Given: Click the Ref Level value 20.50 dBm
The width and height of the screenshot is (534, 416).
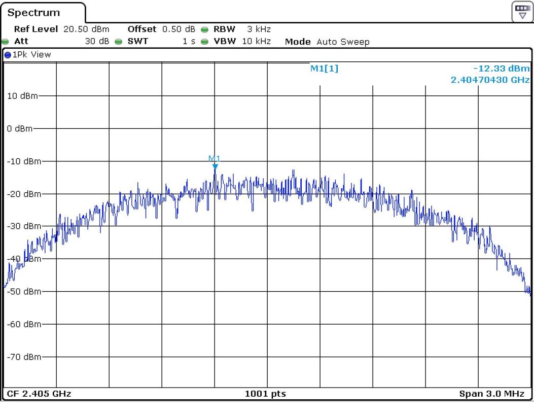Looking at the screenshot, I should point(86,29).
